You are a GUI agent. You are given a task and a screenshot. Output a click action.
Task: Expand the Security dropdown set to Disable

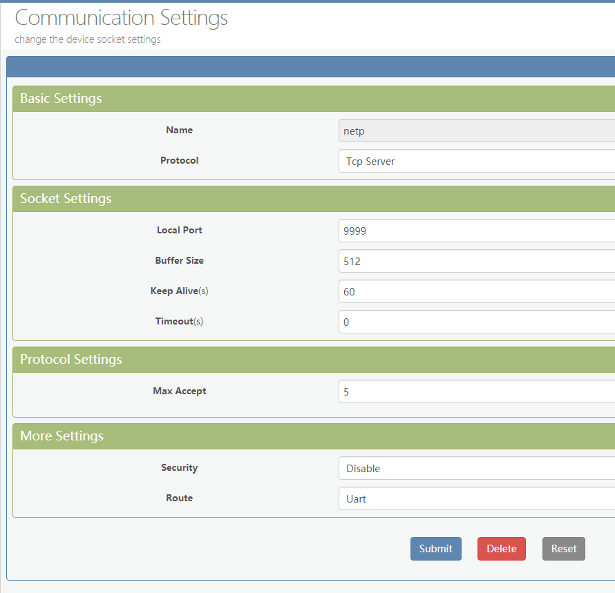point(476,468)
